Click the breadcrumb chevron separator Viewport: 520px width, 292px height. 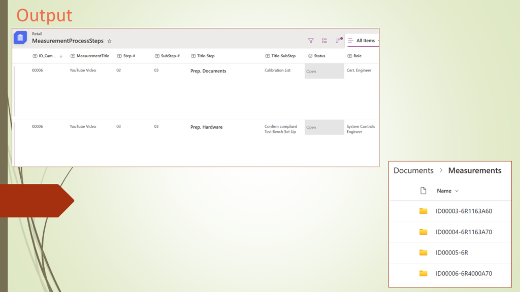[x=441, y=170]
